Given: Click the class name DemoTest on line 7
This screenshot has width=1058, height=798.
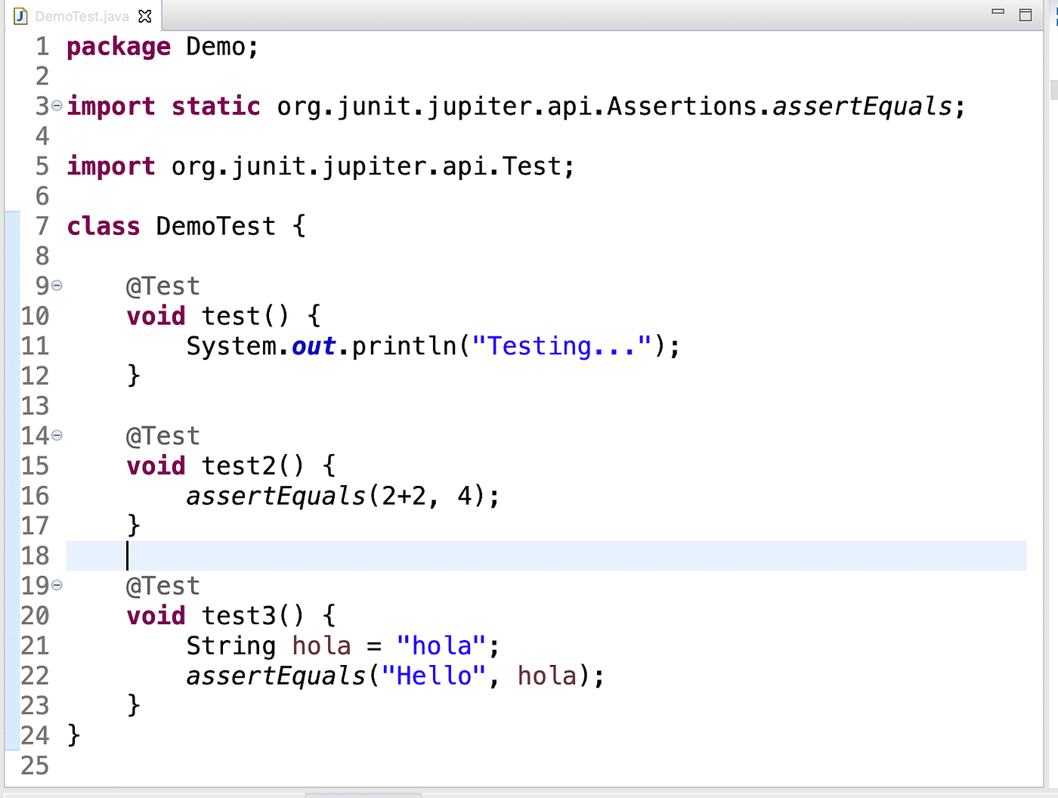Looking at the screenshot, I should click(215, 225).
